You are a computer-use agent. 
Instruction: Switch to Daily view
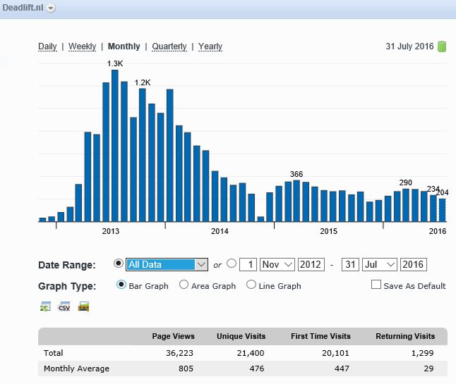(47, 47)
